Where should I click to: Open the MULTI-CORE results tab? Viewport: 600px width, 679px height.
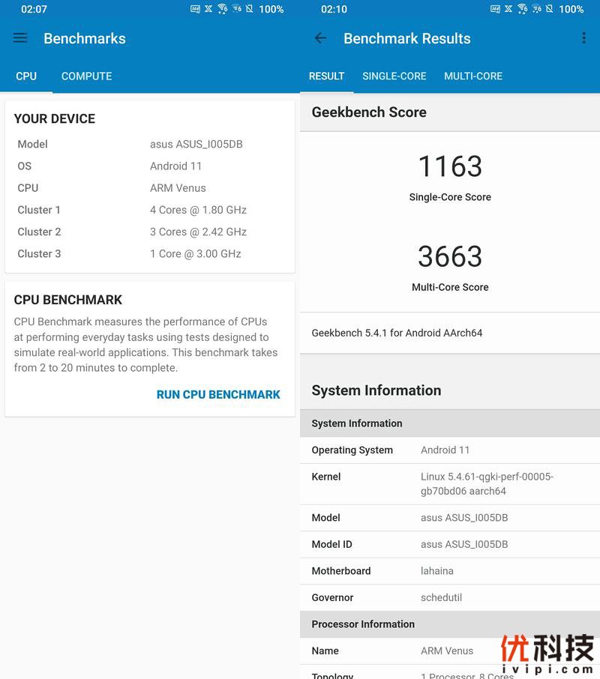point(472,76)
